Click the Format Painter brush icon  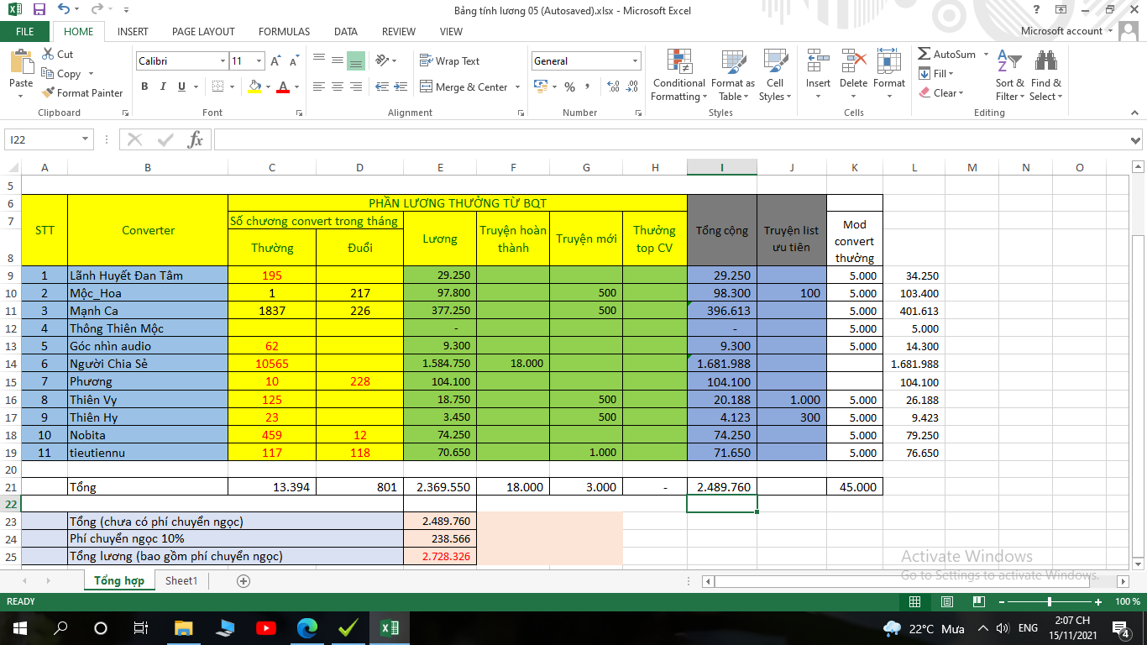49,93
